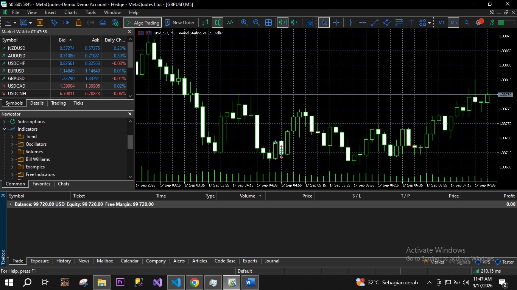
Task: Draw a horizontal line
Action: (x=363, y=23)
